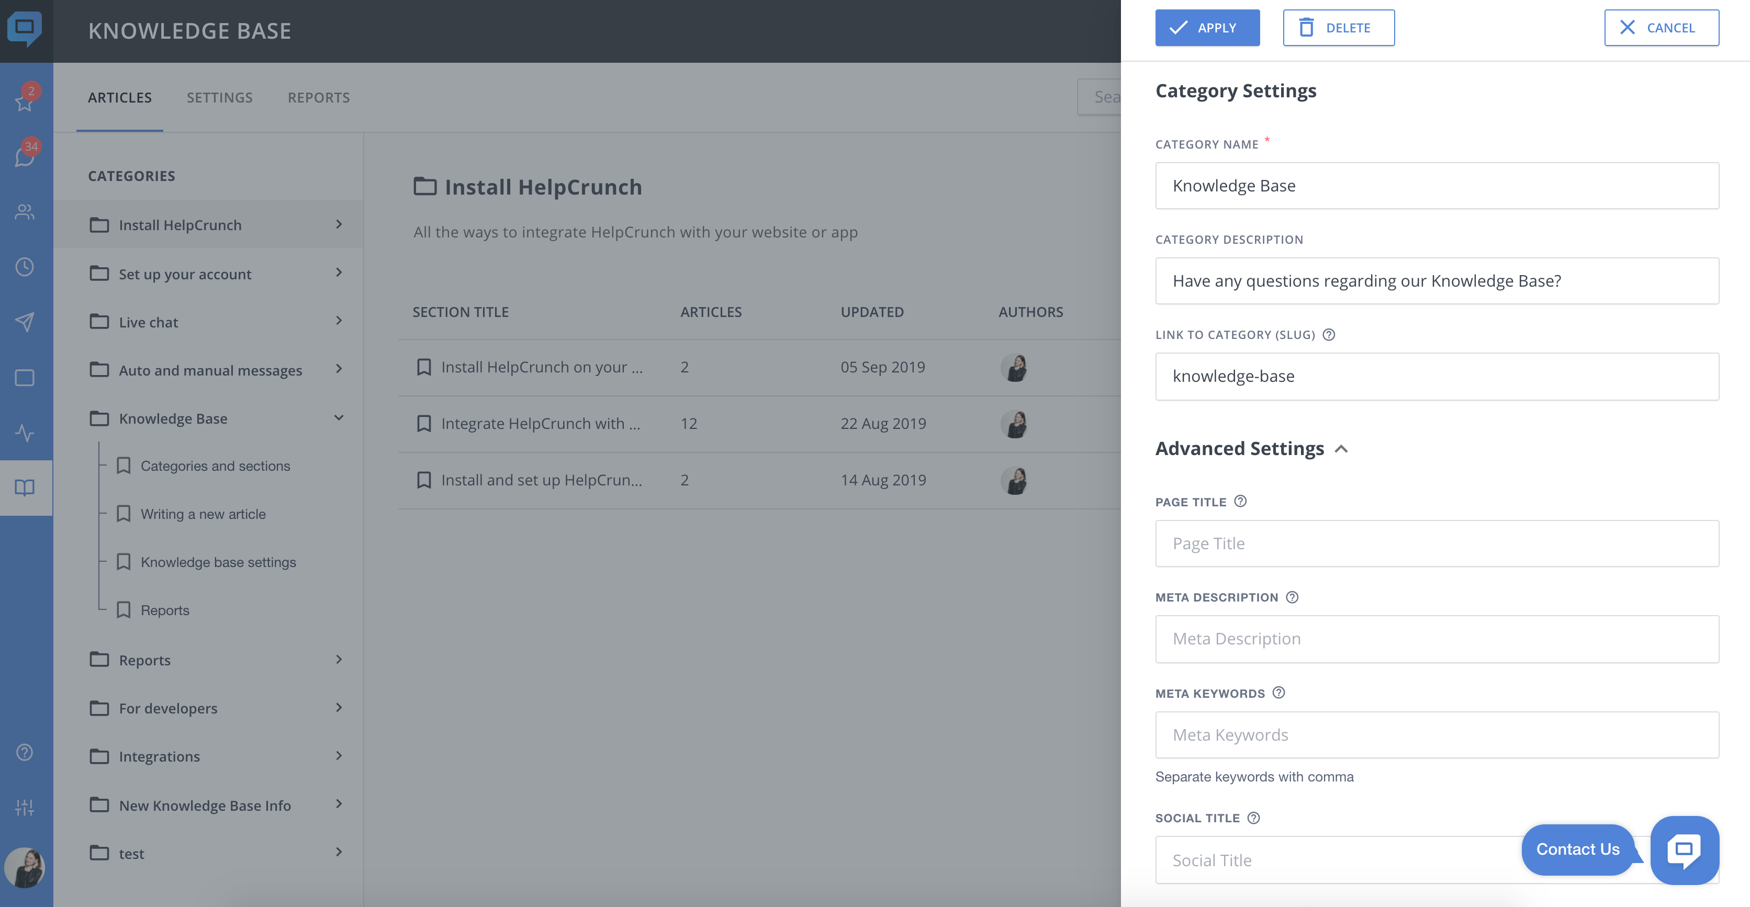Click the Category Description input field
1750x907 pixels.
(1437, 280)
